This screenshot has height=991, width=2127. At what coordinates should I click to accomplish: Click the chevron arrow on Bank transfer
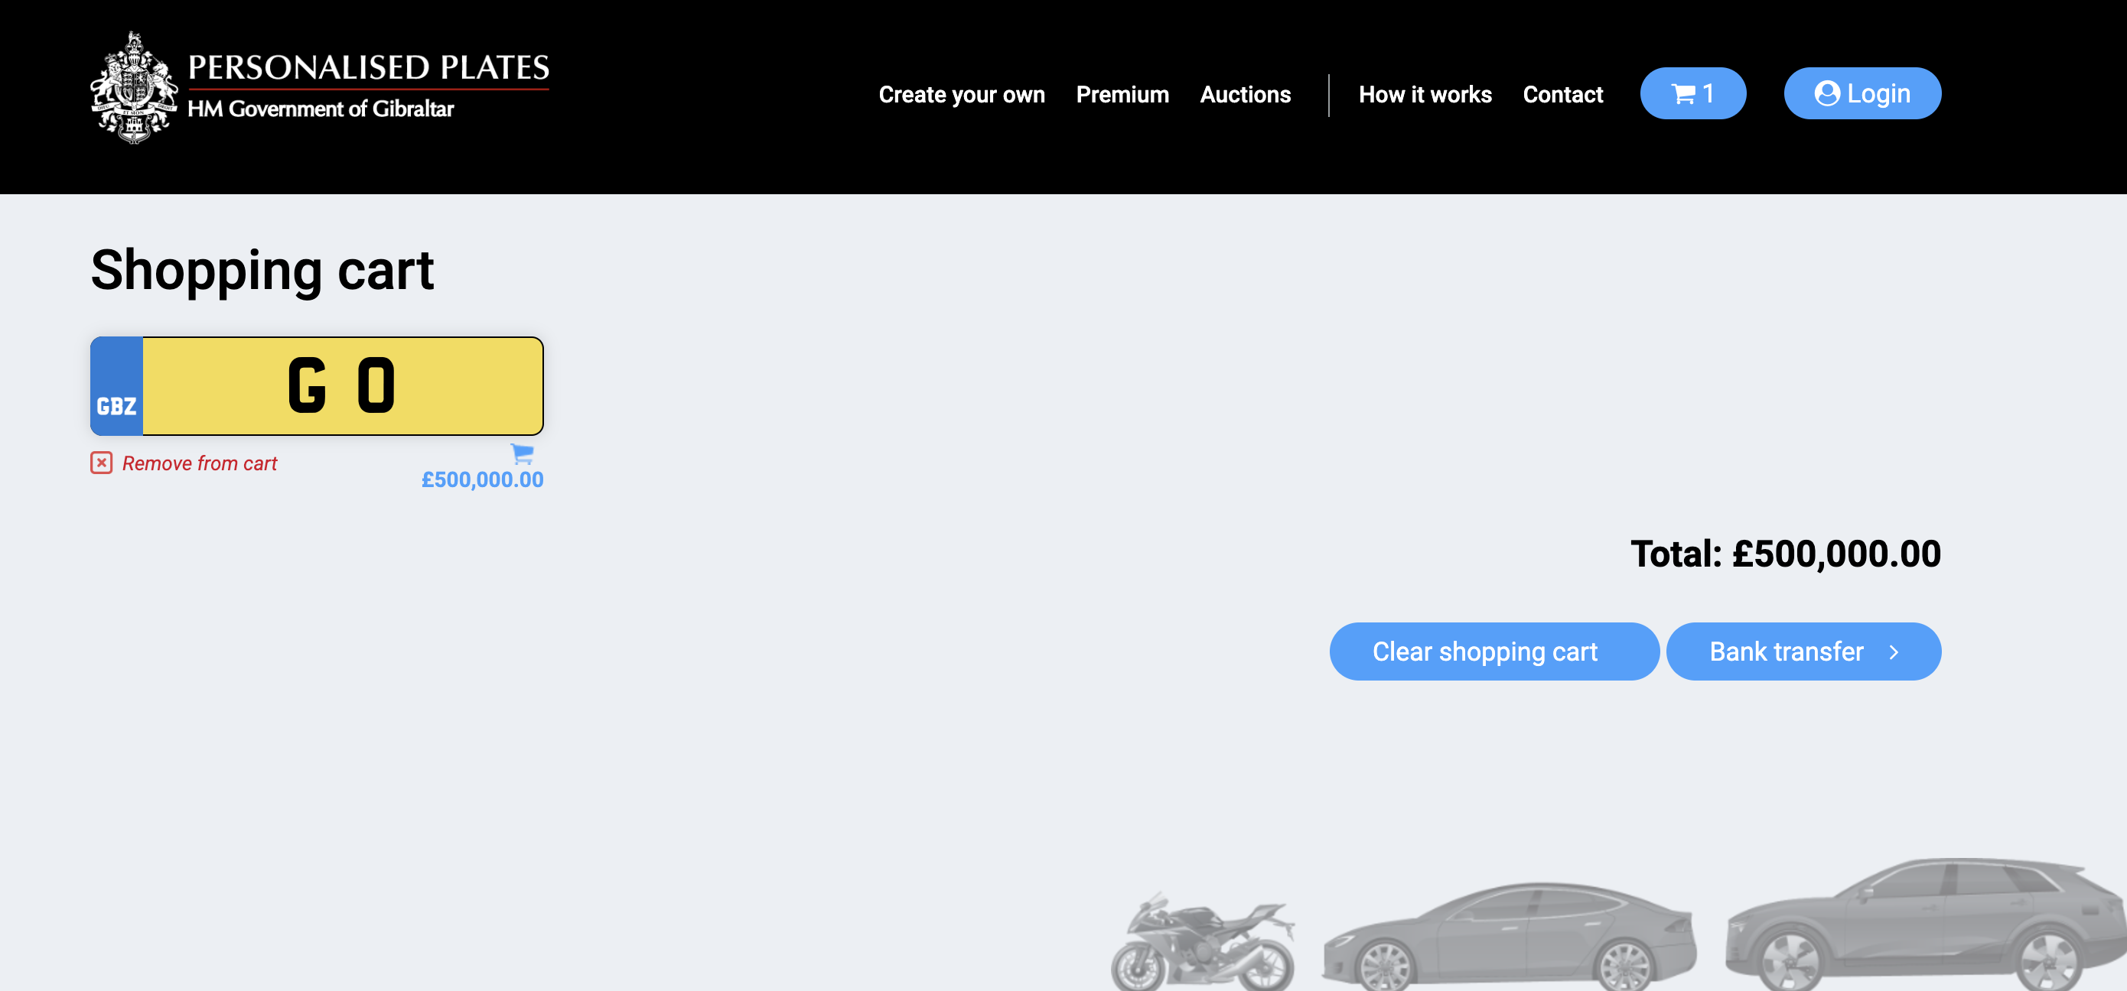1894,651
